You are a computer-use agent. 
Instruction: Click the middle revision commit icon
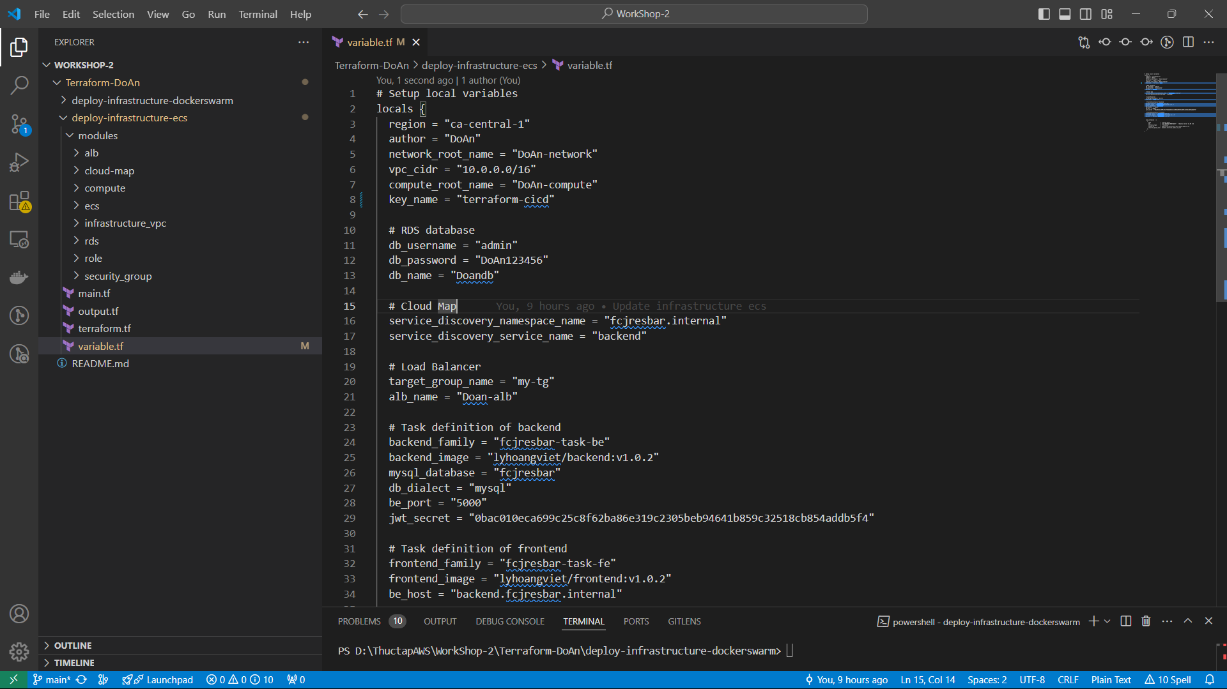coord(1125,42)
